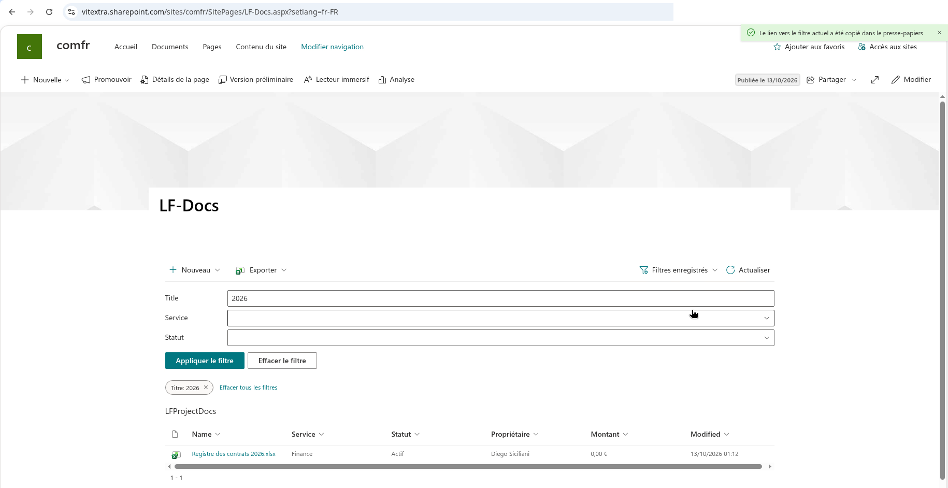948x488 pixels.
Task: Click the Modifier pencil icon
Action: pyautogui.click(x=895, y=80)
